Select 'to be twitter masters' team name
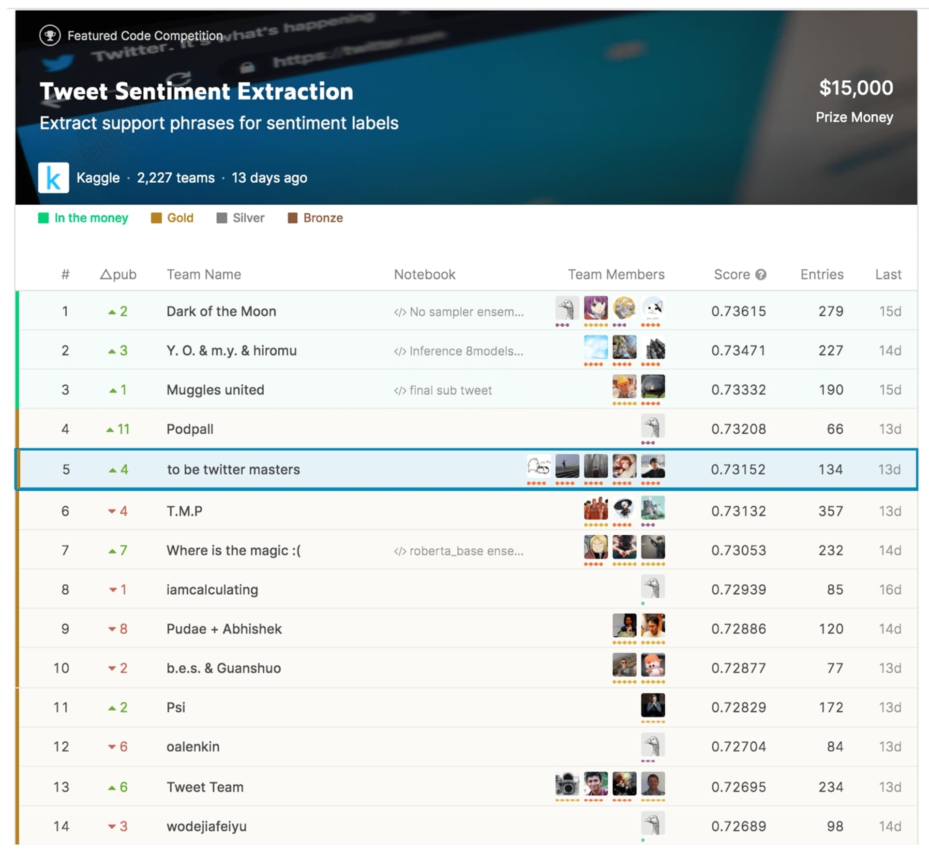The image size is (929, 851). click(x=233, y=470)
